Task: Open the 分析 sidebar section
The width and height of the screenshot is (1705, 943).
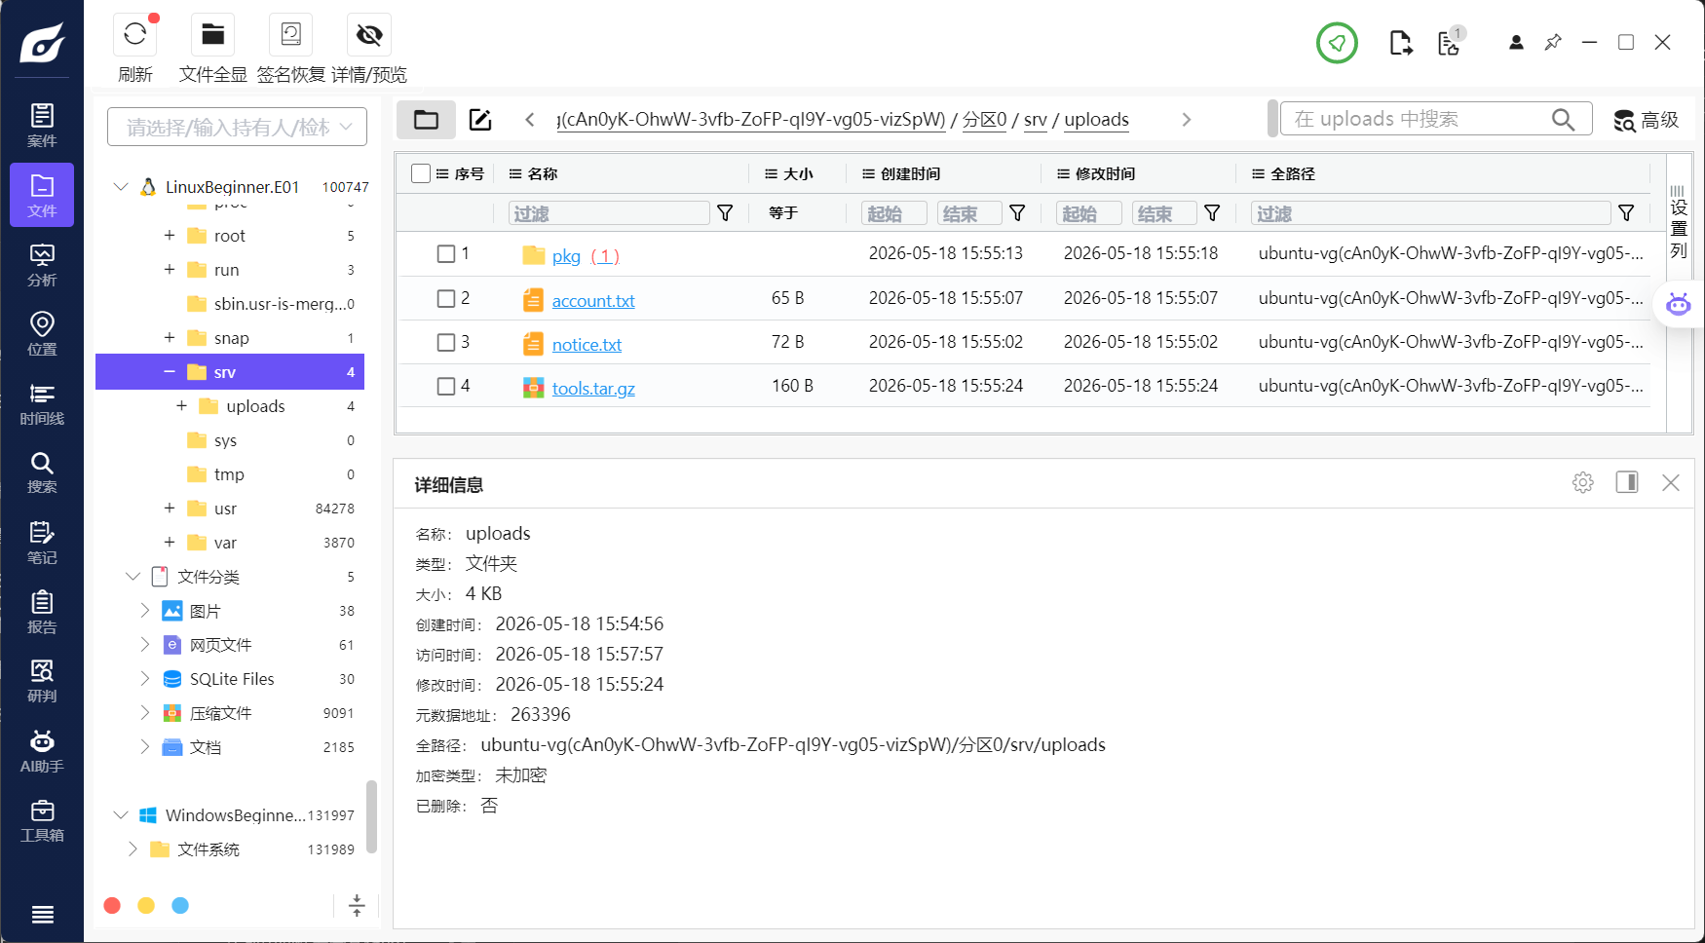Action: pyautogui.click(x=42, y=265)
